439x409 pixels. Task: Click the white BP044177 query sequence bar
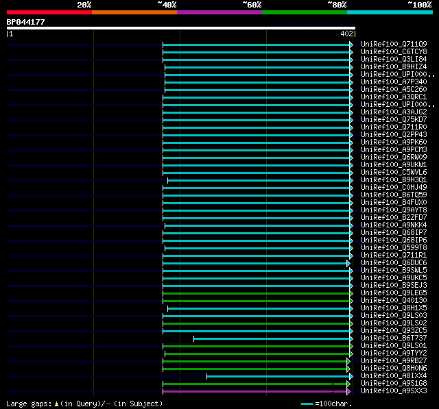[181, 28]
